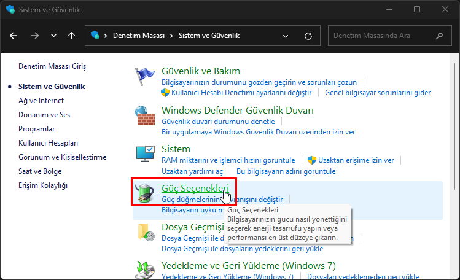Refresh the Control Panel view
This screenshot has height=280, width=460.
[x=308, y=36]
